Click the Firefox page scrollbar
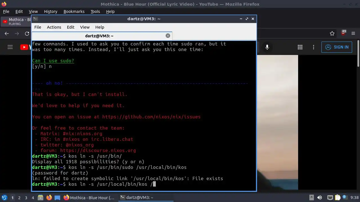 [x=358, y=53]
